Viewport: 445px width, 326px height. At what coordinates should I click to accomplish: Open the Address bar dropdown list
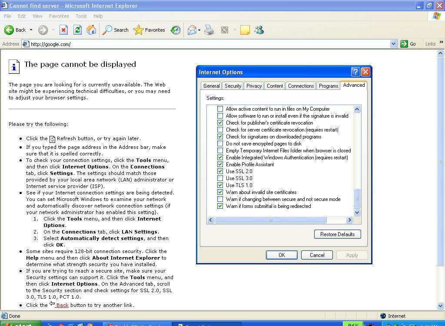[x=393, y=44]
